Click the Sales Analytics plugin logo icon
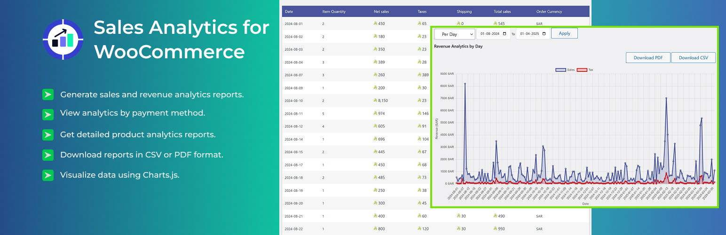The width and height of the screenshot is (726, 235). [x=63, y=39]
